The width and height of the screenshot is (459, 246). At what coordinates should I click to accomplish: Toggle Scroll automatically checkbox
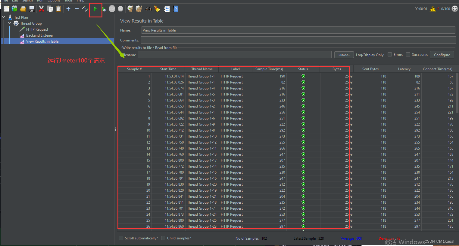pos(121,238)
